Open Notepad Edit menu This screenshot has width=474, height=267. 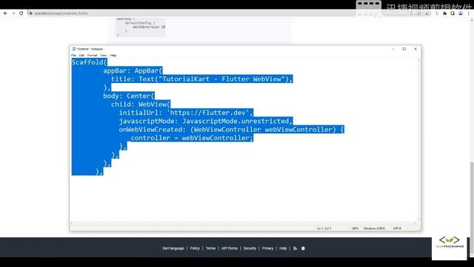click(81, 56)
